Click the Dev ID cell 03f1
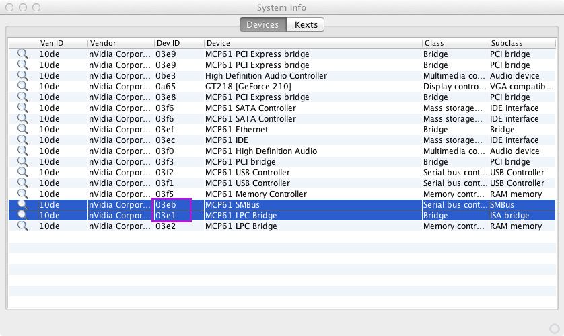The image size is (564, 336). click(164, 183)
